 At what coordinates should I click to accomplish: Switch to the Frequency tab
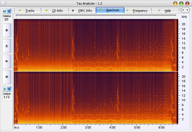pyautogui.click(x=138, y=11)
